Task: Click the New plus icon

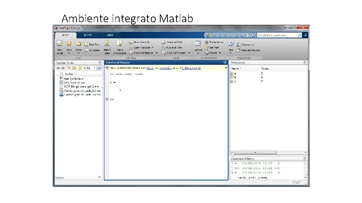Action: point(69,43)
